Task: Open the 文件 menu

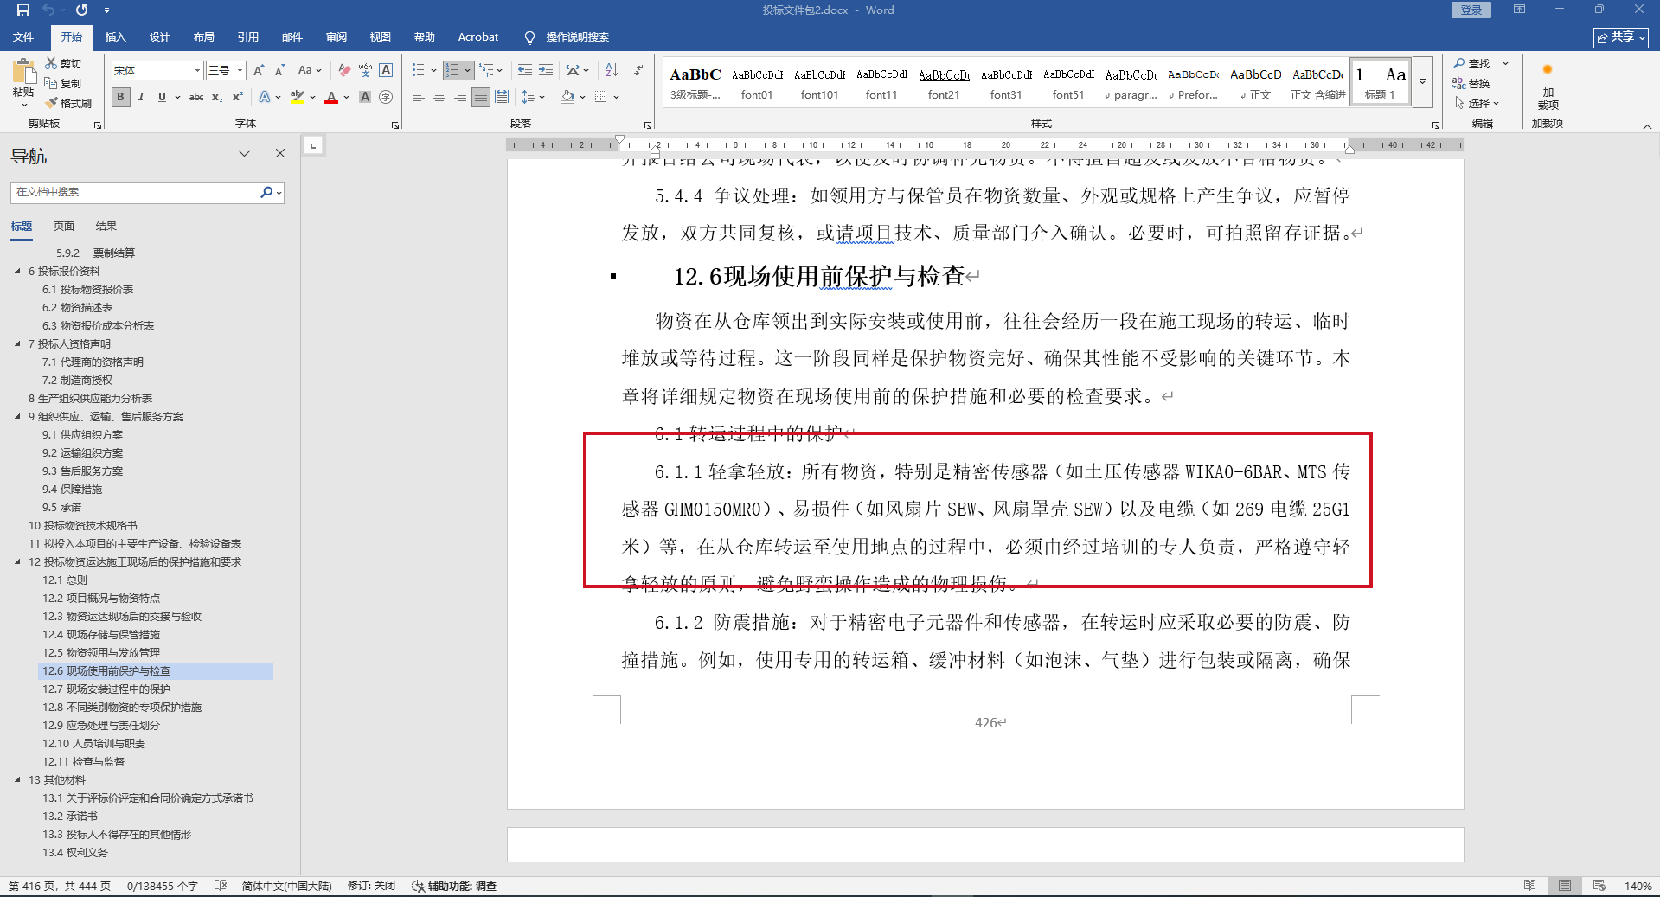Action: [x=23, y=36]
